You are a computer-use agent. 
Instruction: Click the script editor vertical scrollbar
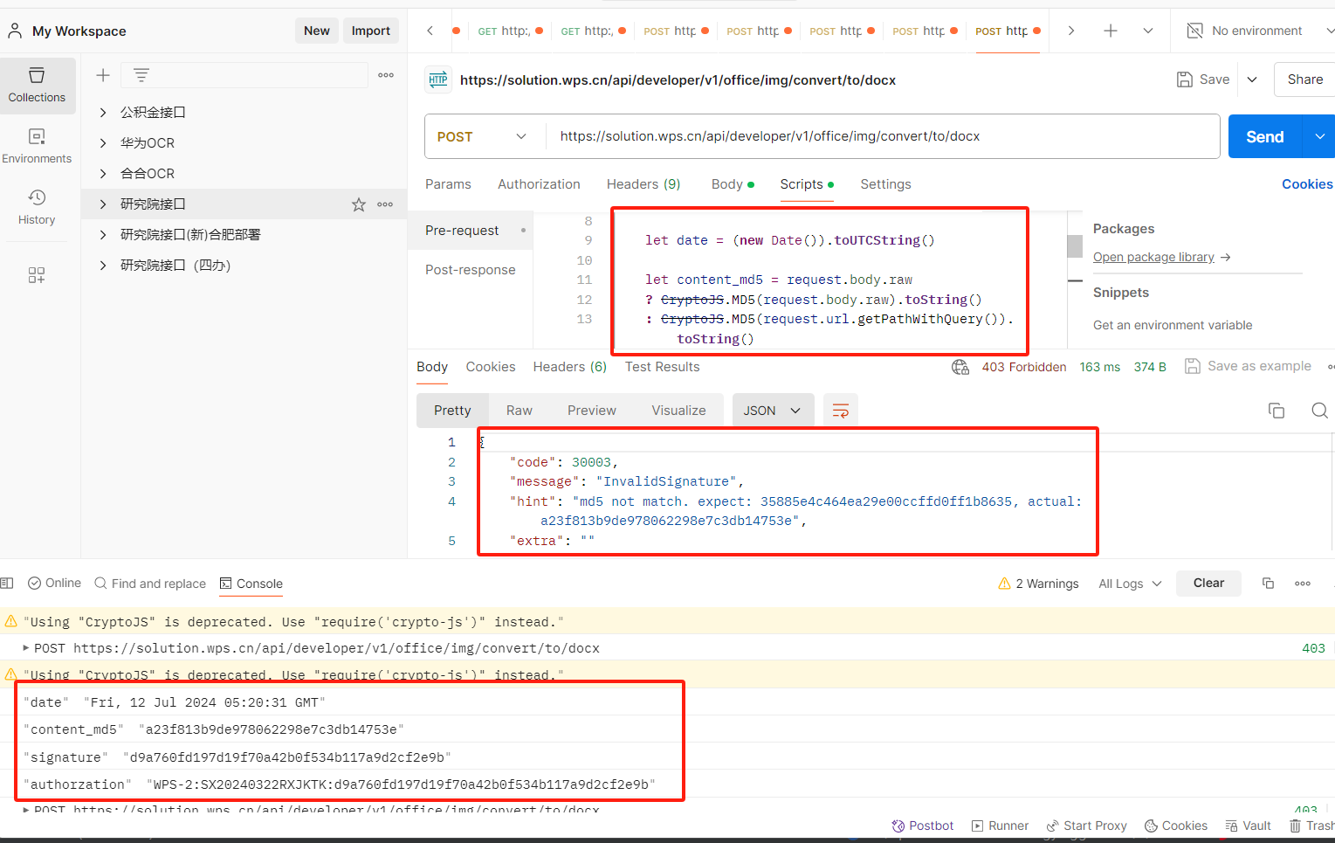[x=1075, y=246]
